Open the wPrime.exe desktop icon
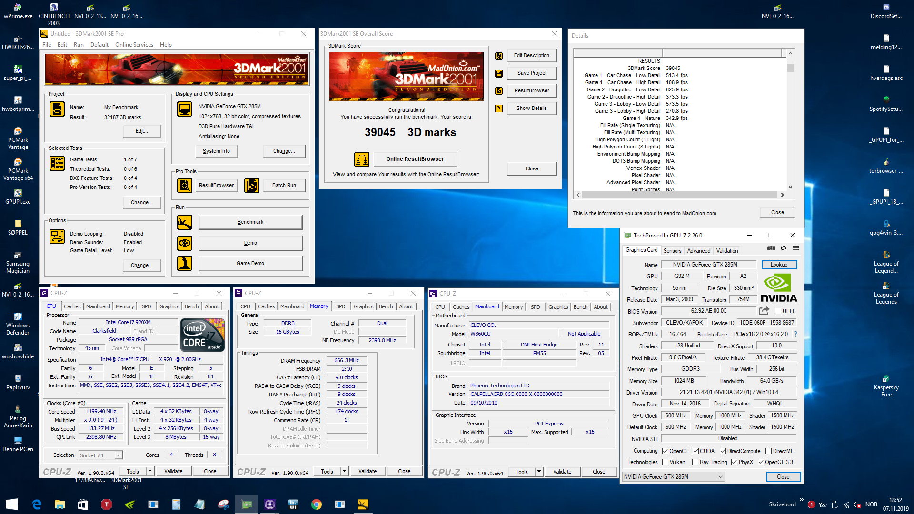 pyautogui.click(x=18, y=11)
